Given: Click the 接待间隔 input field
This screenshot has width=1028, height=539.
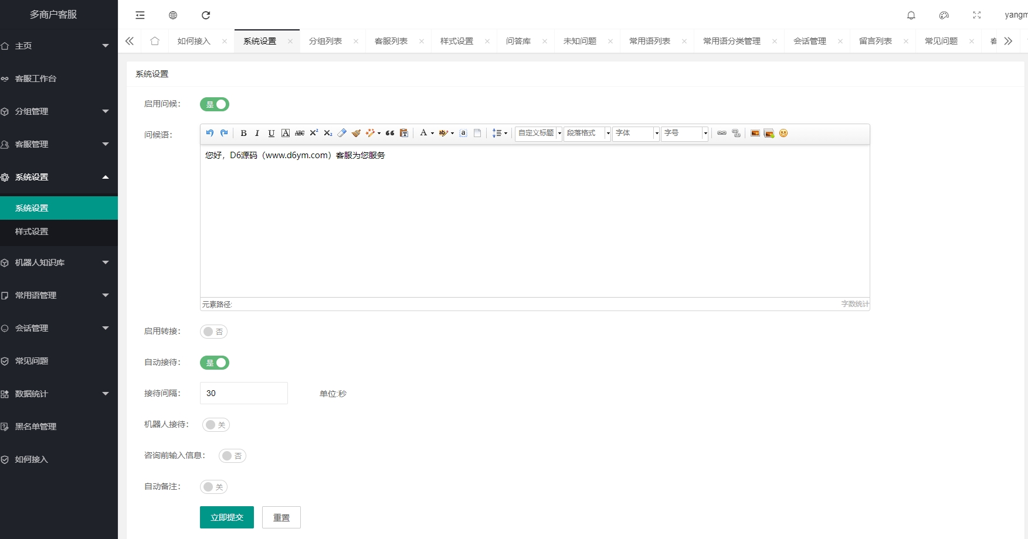Looking at the screenshot, I should tap(244, 393).
